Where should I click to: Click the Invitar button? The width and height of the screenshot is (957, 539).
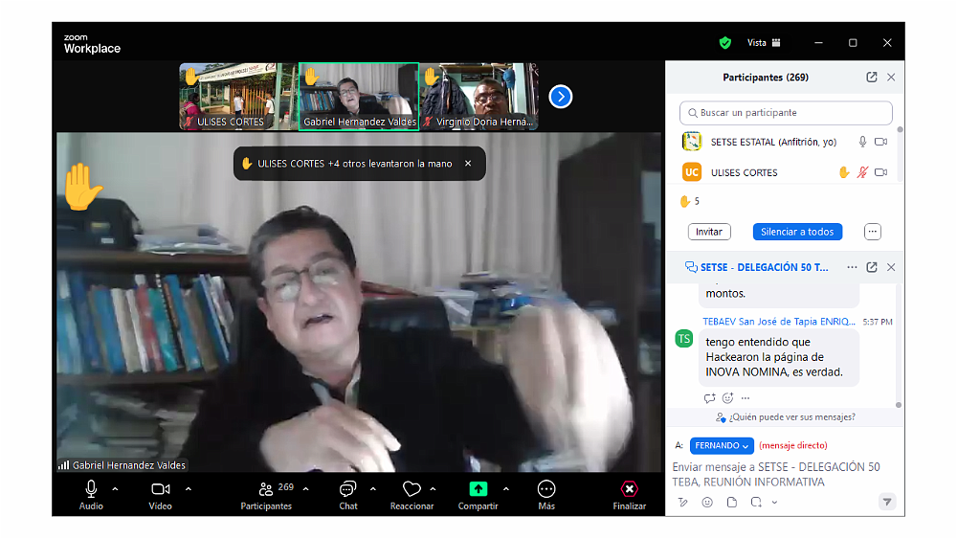[709, 232]
